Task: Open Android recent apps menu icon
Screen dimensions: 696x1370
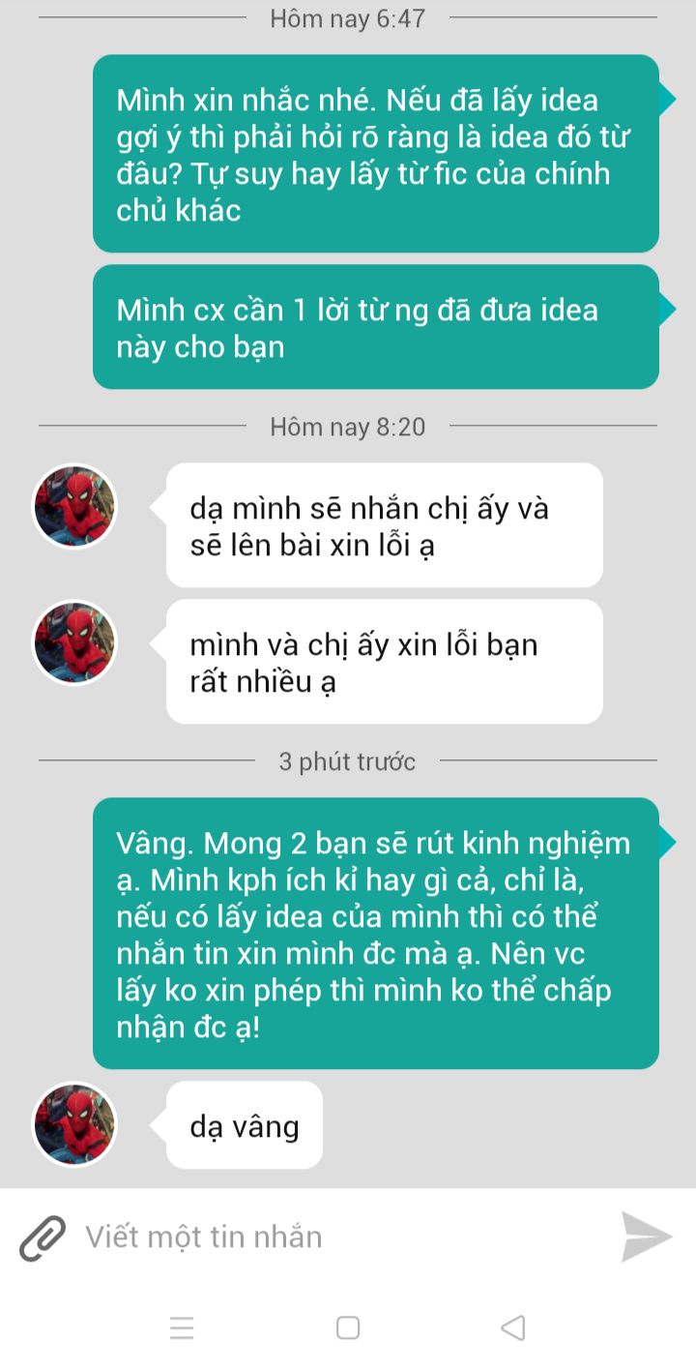Action: coord(182,1327)
